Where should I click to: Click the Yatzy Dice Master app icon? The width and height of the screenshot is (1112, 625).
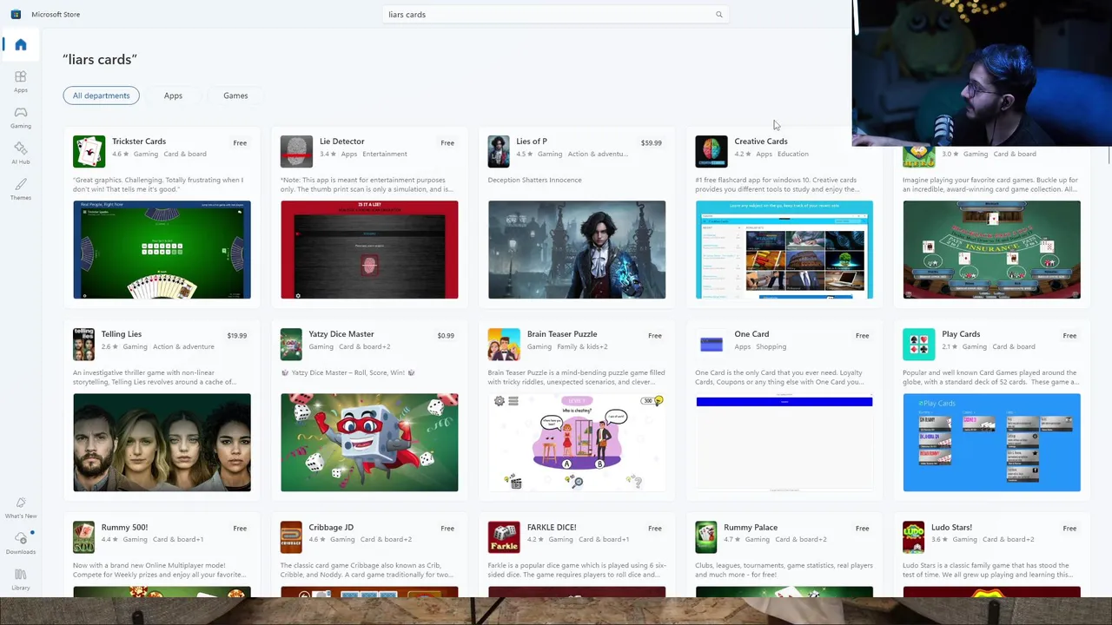[x=291, y=344]
